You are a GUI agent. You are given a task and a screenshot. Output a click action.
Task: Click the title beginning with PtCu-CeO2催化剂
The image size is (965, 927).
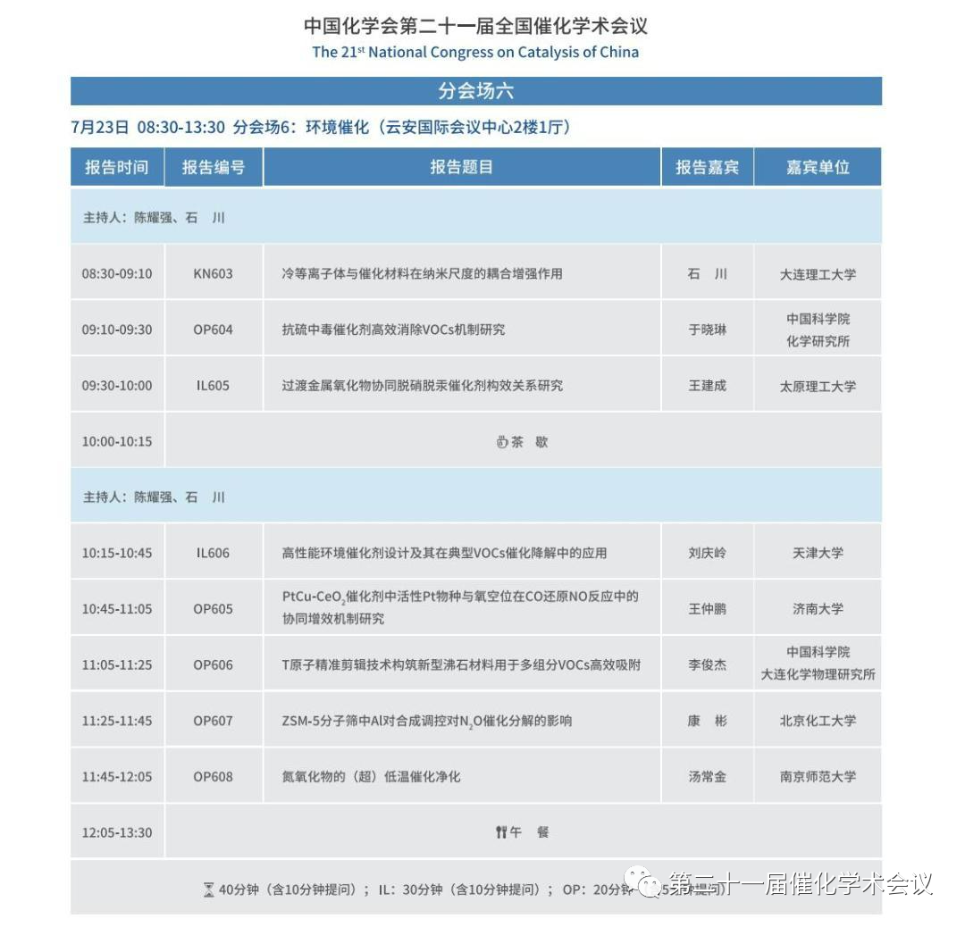460,608
